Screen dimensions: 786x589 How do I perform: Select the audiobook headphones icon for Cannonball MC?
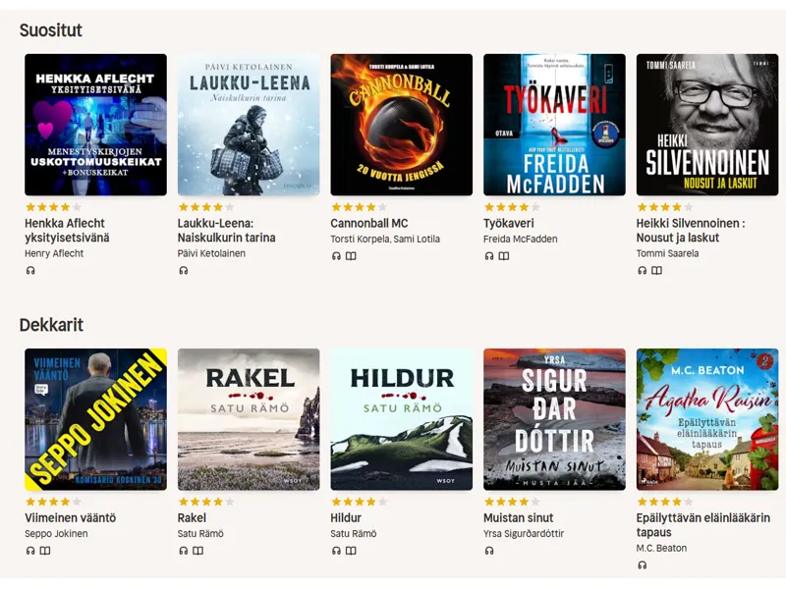(x=336, y=256)
